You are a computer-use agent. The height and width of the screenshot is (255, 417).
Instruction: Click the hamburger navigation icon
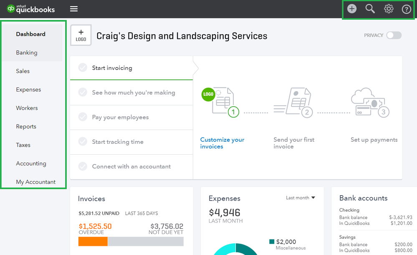74,8
